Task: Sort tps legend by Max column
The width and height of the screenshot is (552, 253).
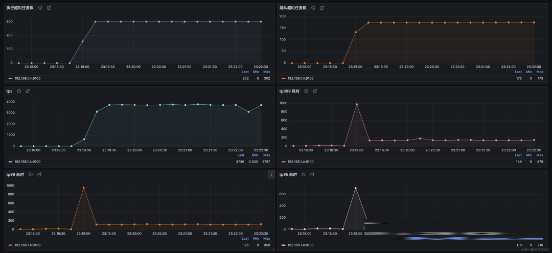Action: click(x=267, y=155)
